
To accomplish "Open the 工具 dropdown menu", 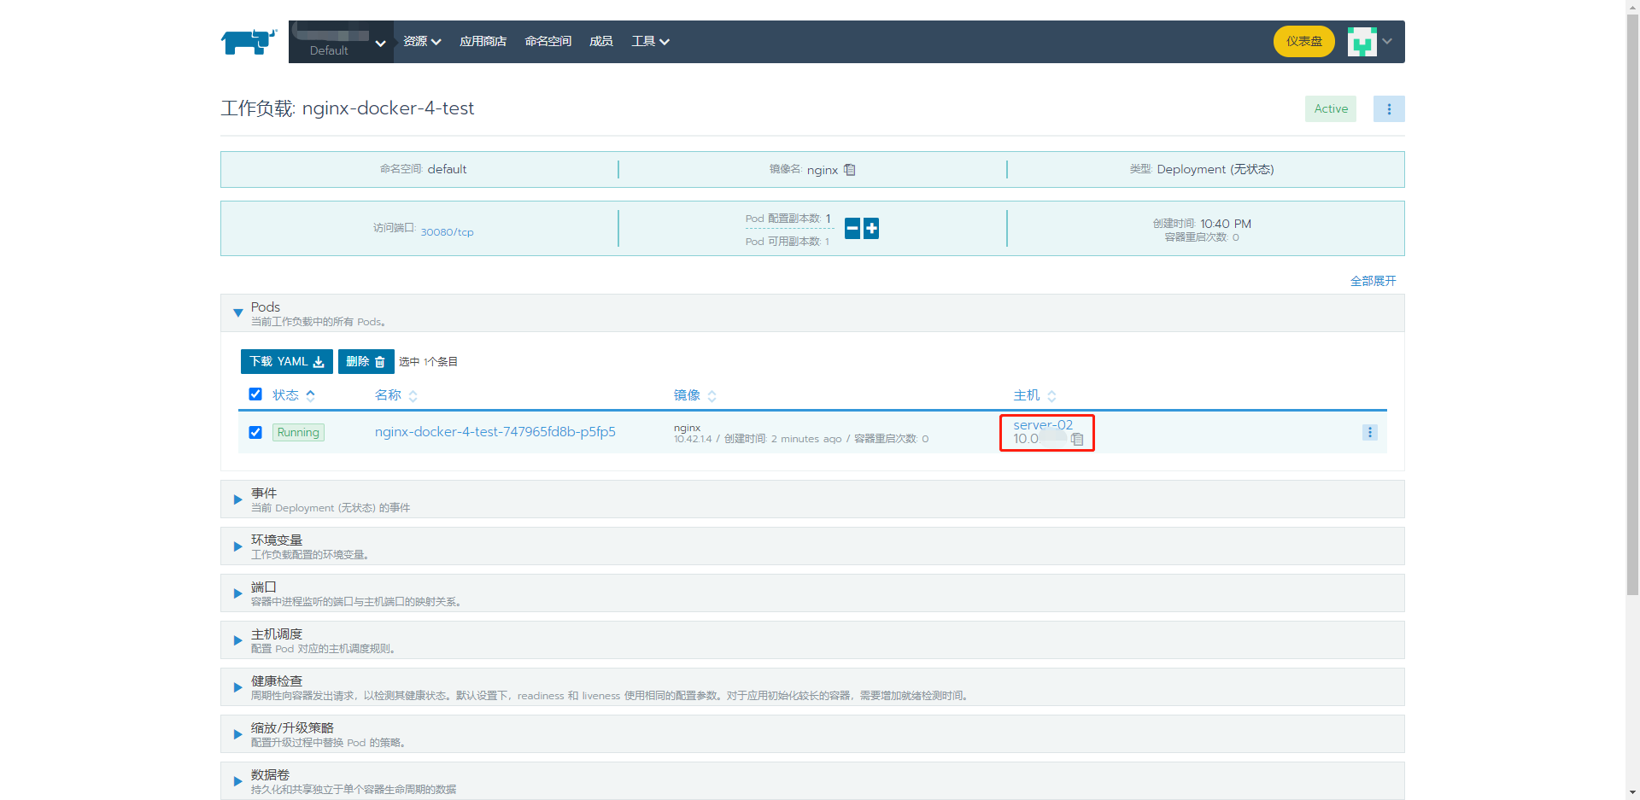I will (x=650, y=41).
